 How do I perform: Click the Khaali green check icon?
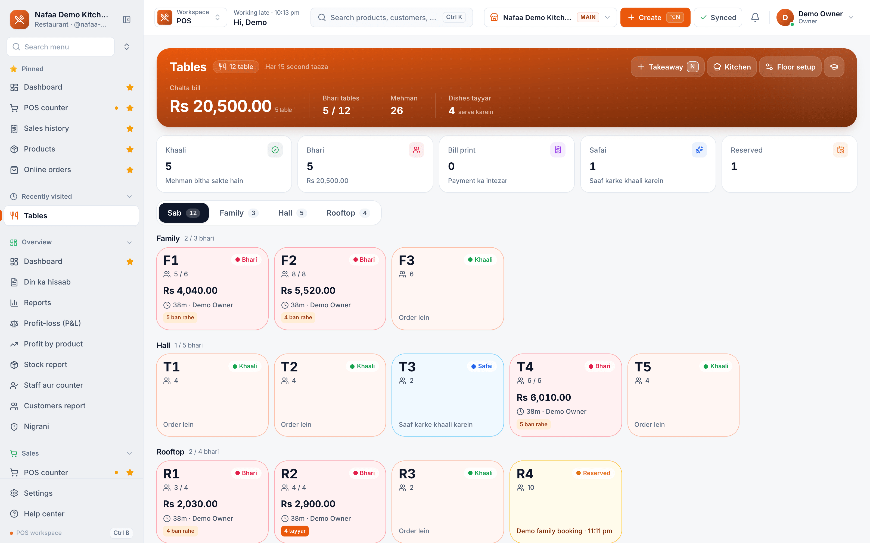tap(275, 150)
